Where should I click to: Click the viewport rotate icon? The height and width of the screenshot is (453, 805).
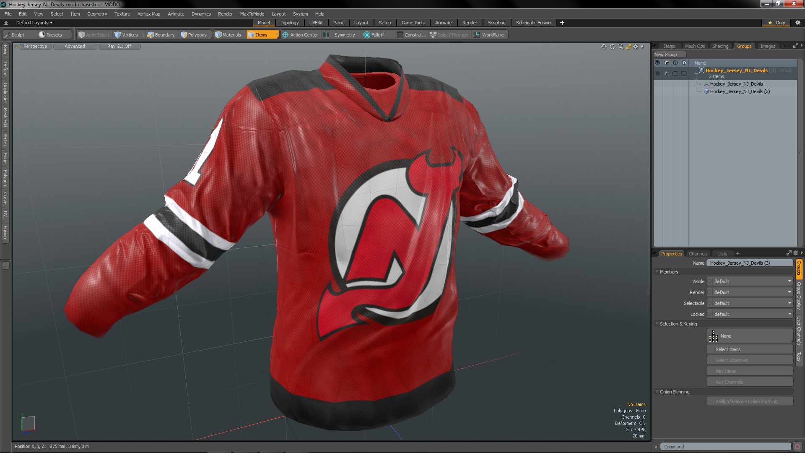[x=612, y=47]
